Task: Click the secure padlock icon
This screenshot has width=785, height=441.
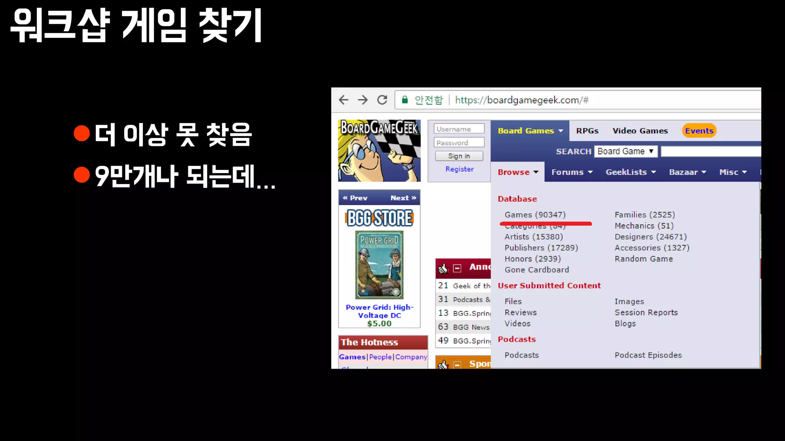Action: point(405,100)
